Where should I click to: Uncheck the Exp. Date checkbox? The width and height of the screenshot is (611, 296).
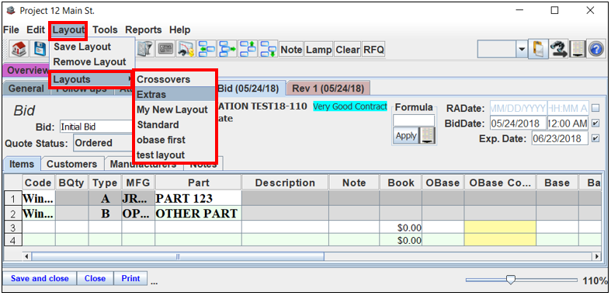[x=595, y=138]
